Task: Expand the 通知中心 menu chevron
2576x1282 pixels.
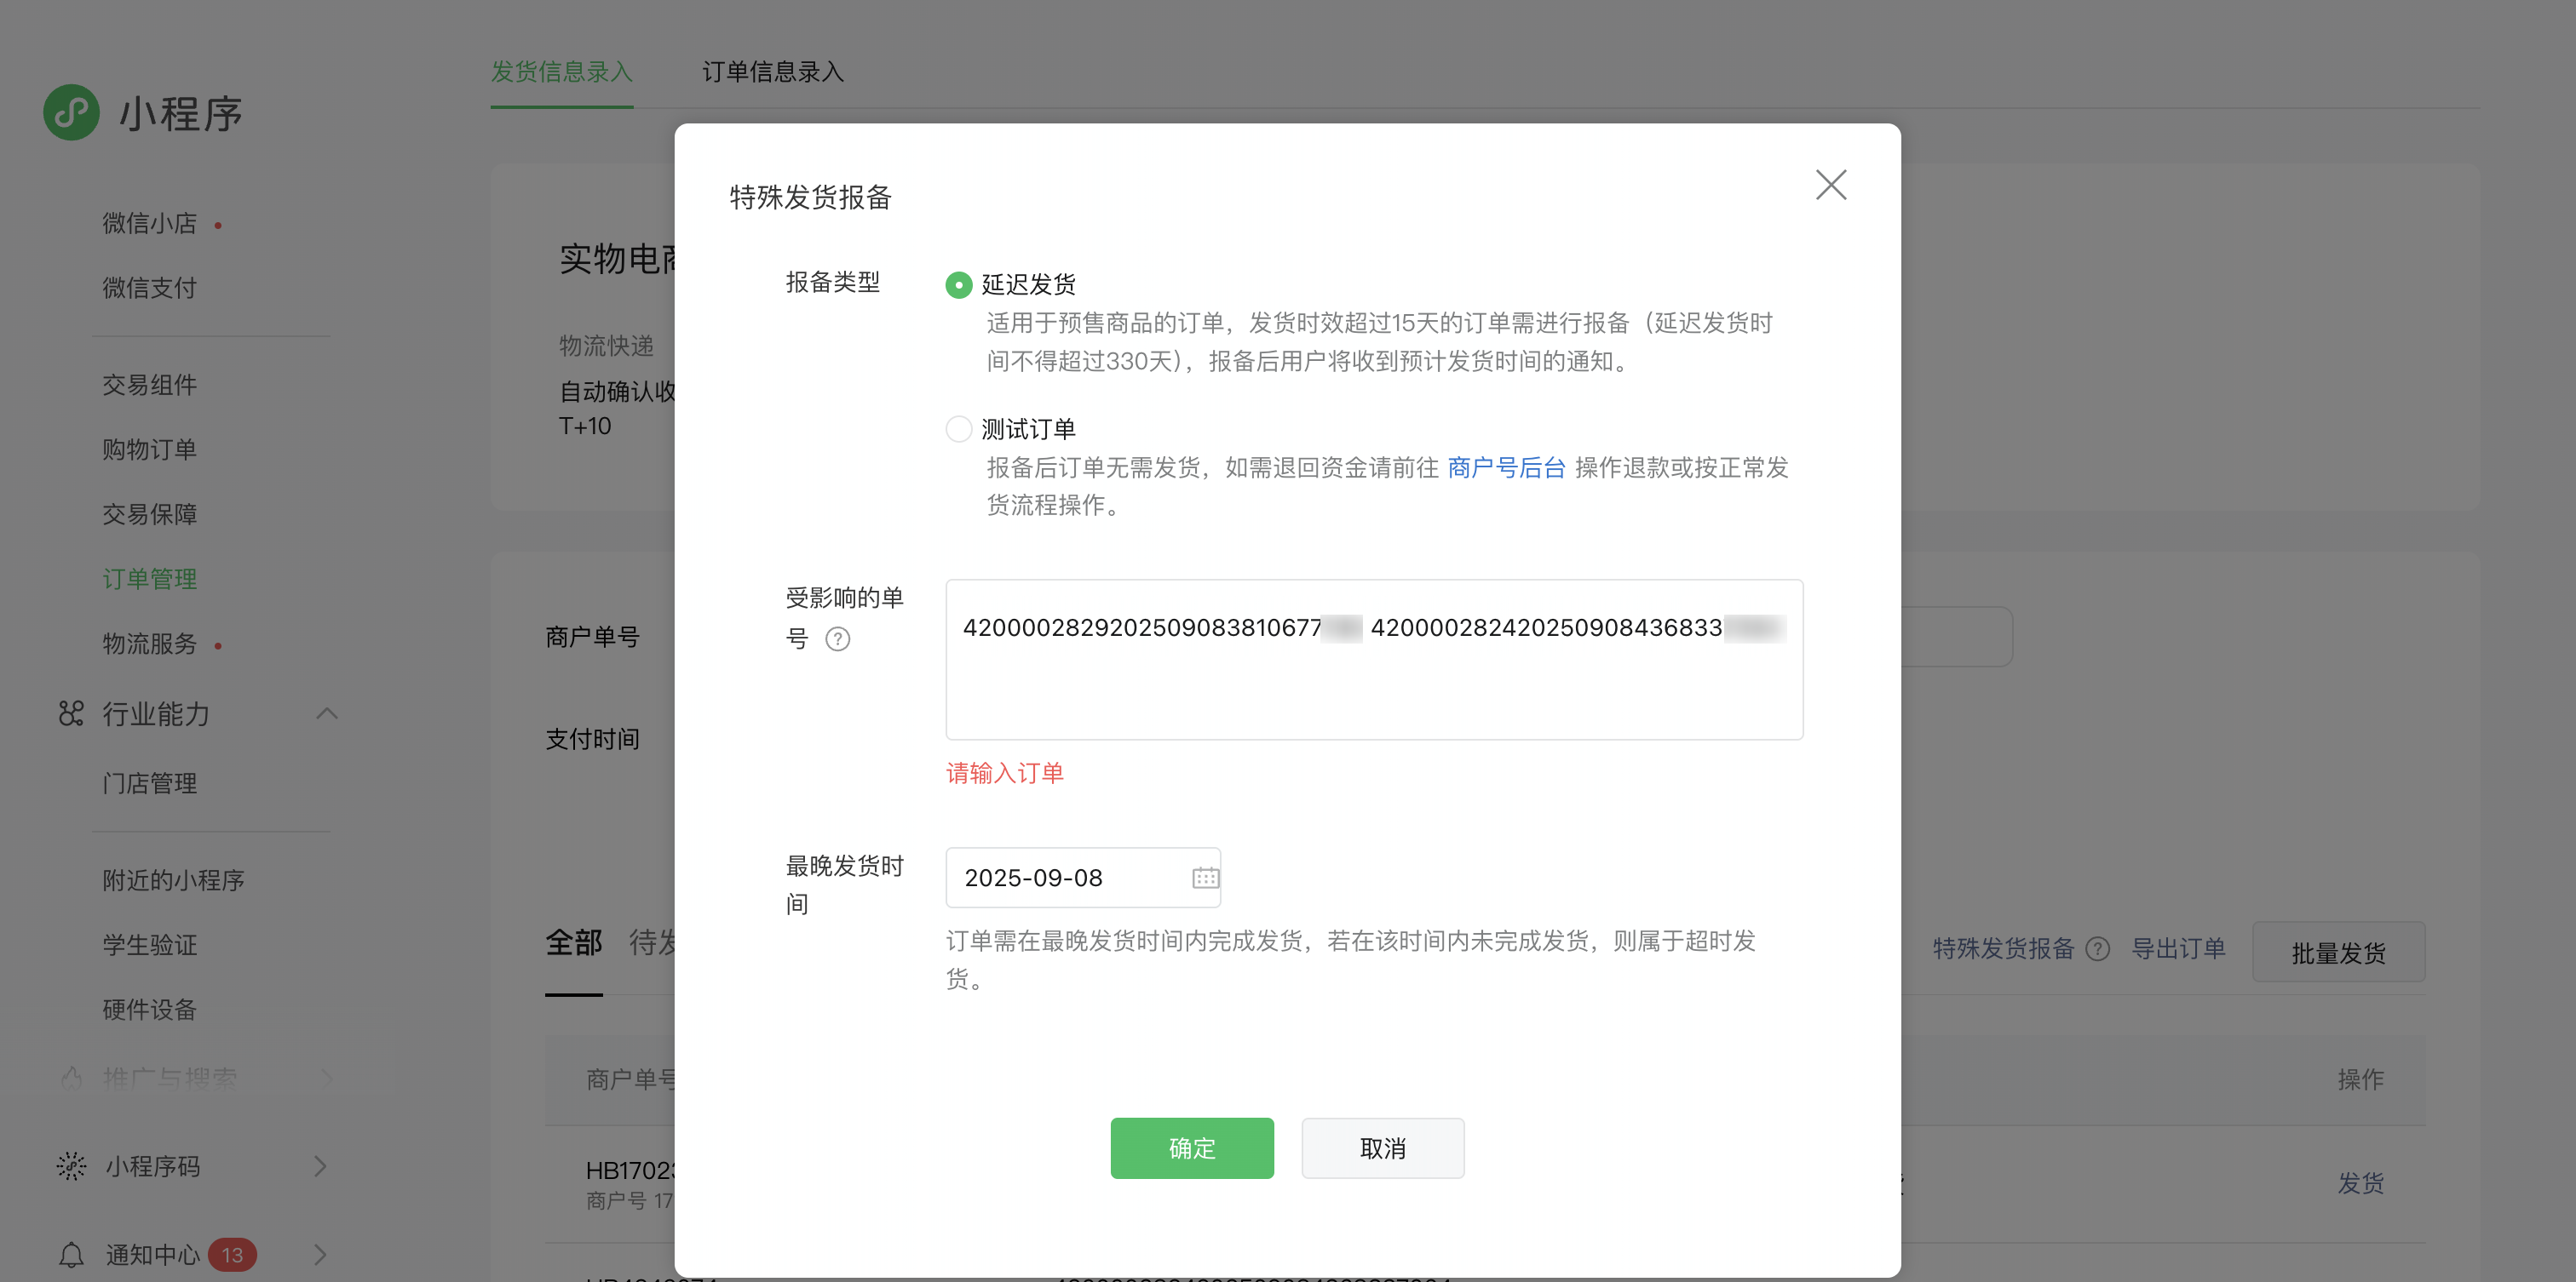Action: (320, 1255)
